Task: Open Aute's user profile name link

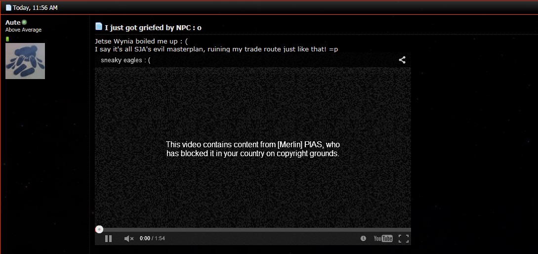Action: tap(13, 22)
